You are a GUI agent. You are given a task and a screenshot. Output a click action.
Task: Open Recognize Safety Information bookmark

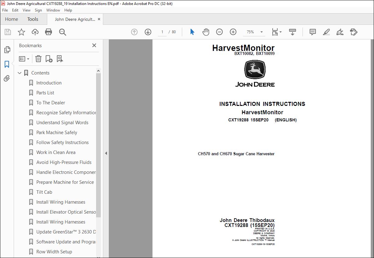[66, 113]
